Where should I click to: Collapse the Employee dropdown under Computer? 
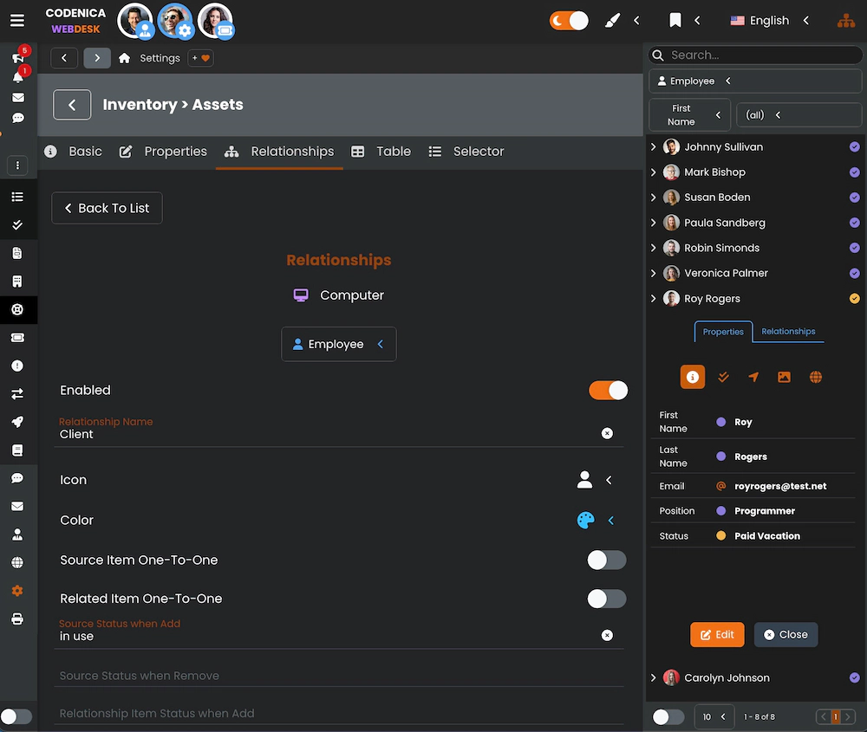tap(379, 344)
